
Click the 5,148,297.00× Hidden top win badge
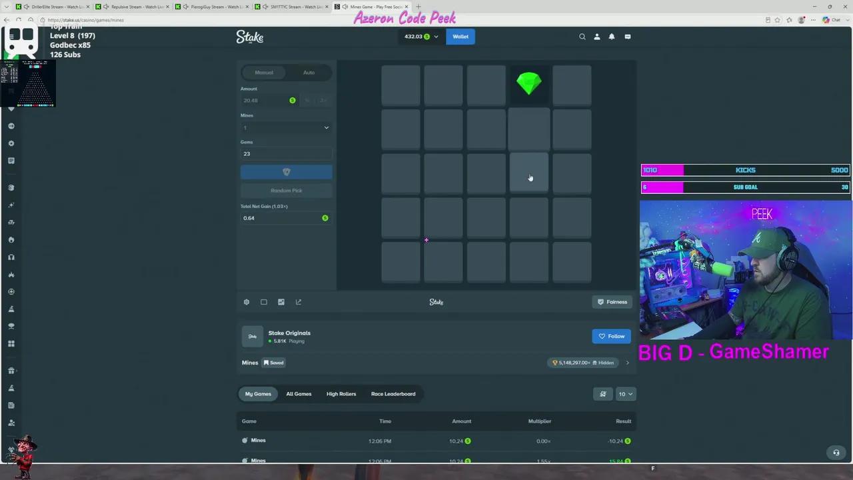(583, 363)
